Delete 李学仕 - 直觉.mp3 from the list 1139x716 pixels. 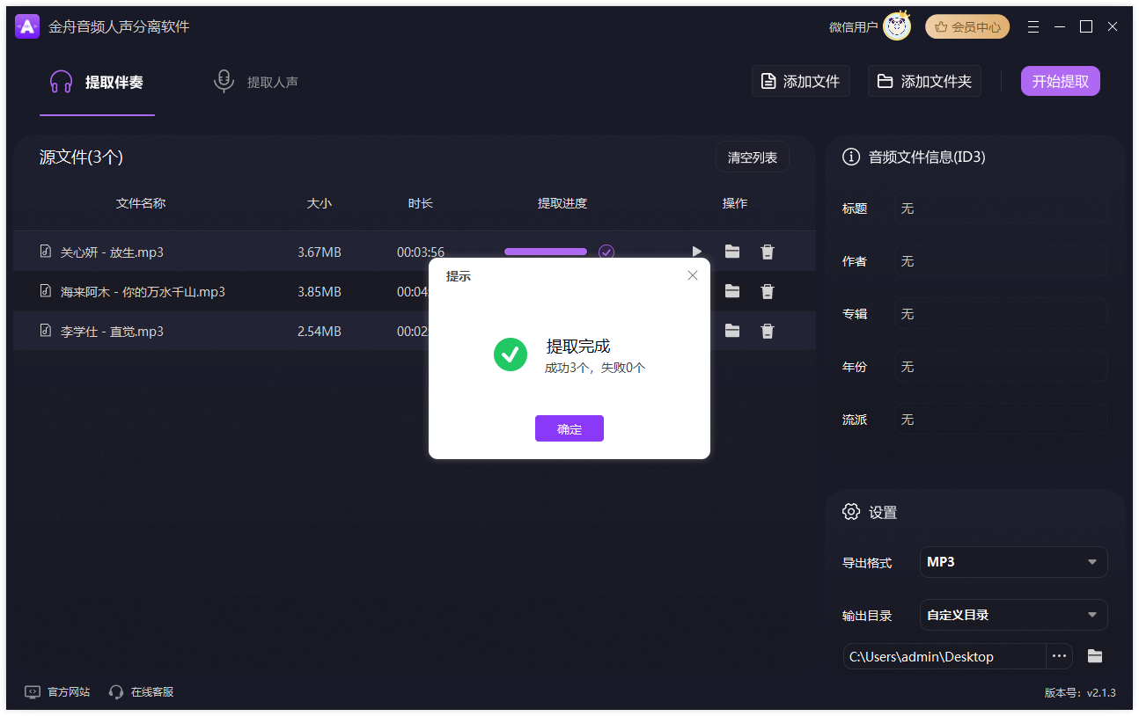767,331
